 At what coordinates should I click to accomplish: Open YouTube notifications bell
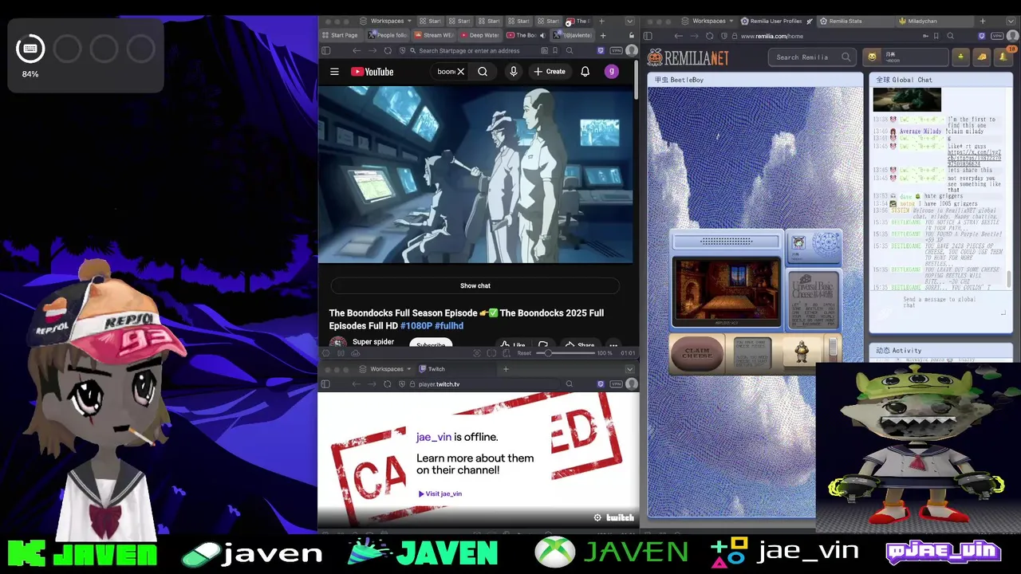pos(585,72)
